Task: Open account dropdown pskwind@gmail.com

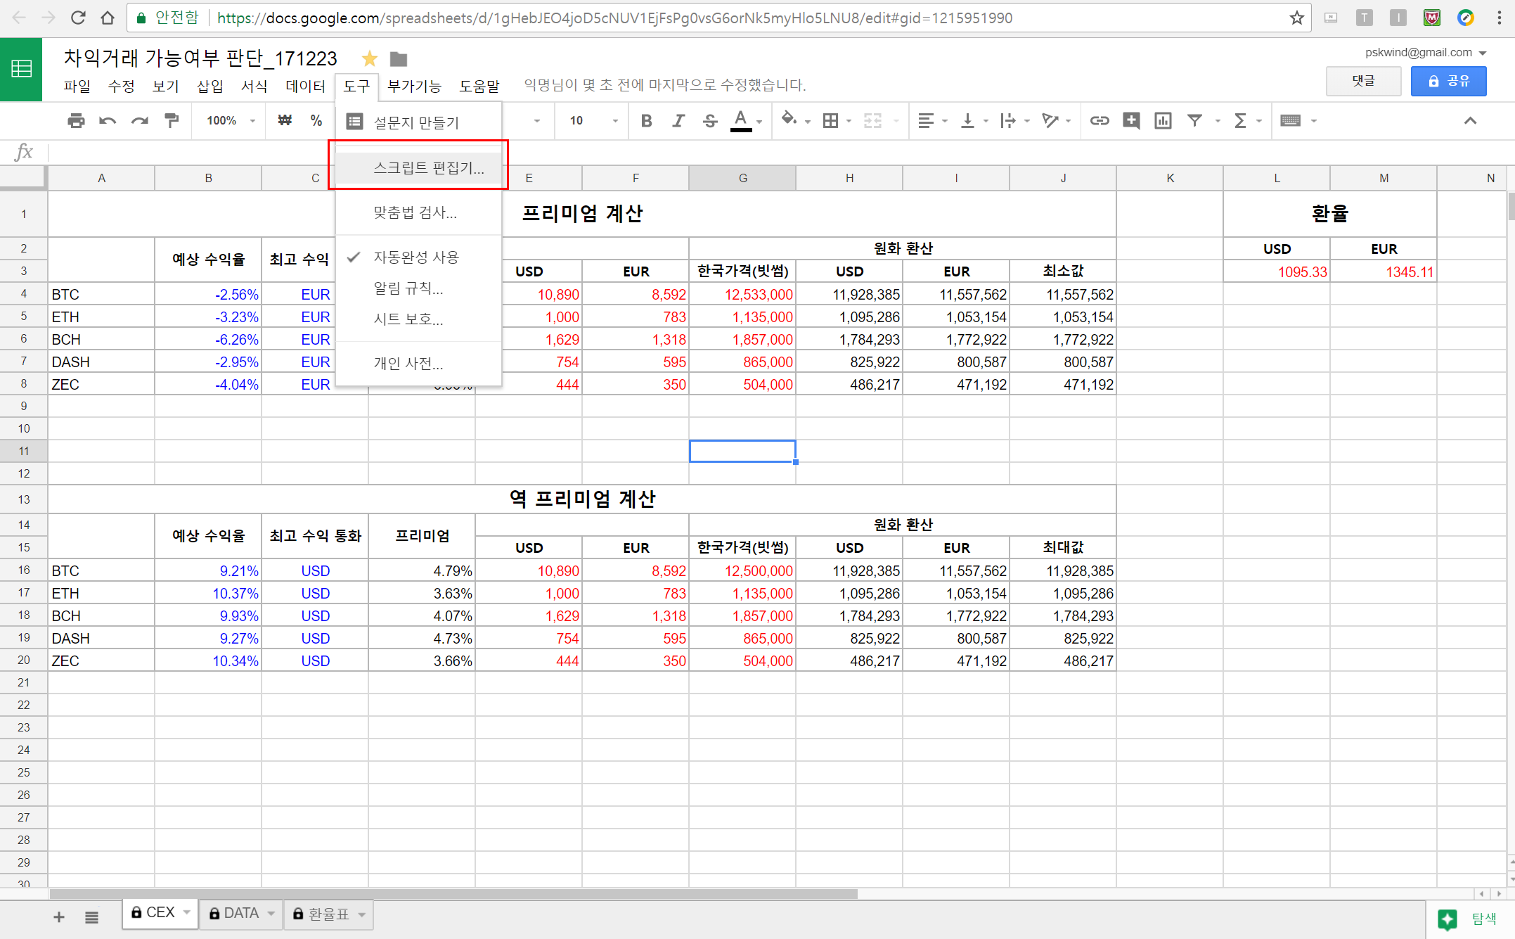Action: [1426, 52]
